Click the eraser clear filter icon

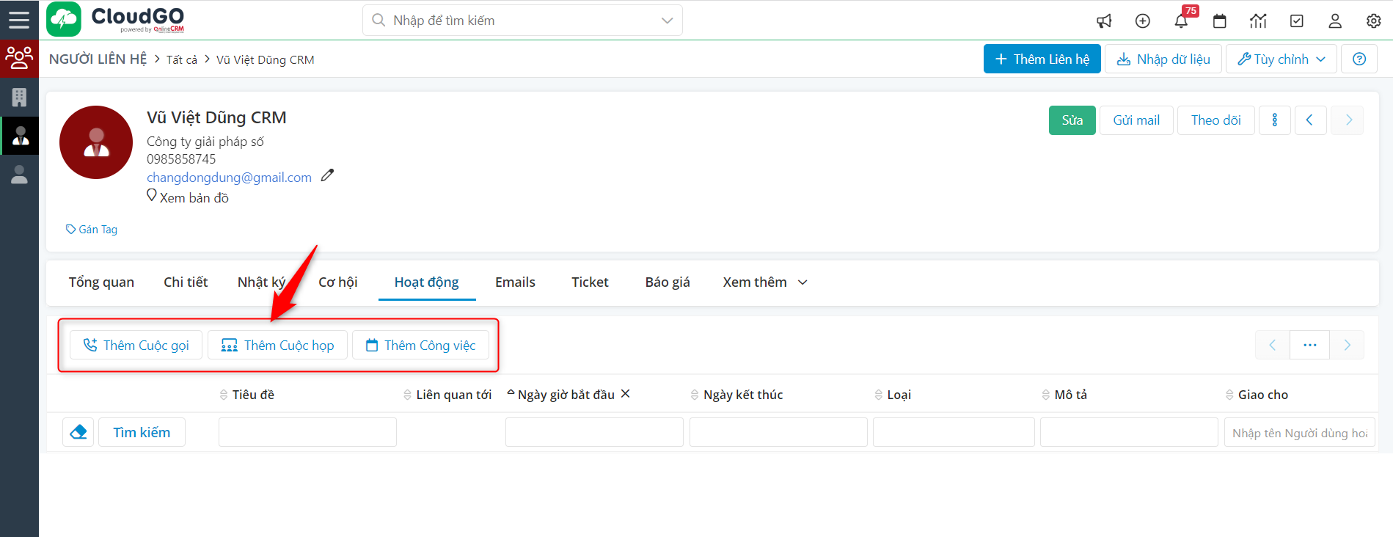click(x=78, y=432)
